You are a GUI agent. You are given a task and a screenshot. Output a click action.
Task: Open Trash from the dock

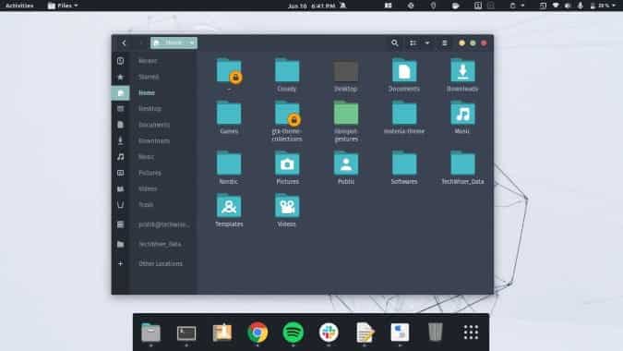pyautogui.click(x=436, y=332)
